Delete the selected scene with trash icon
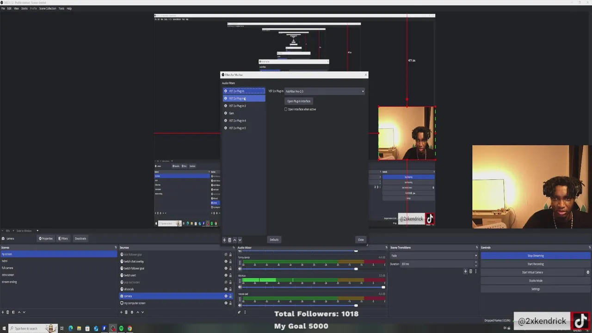Screen dimensions: 592x333 (8, 312)
